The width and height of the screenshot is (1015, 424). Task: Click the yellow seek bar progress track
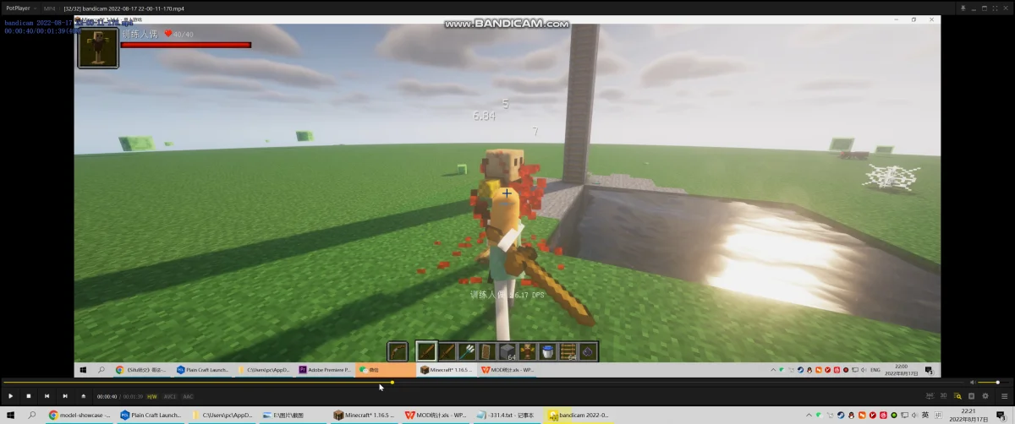(196, 383)
